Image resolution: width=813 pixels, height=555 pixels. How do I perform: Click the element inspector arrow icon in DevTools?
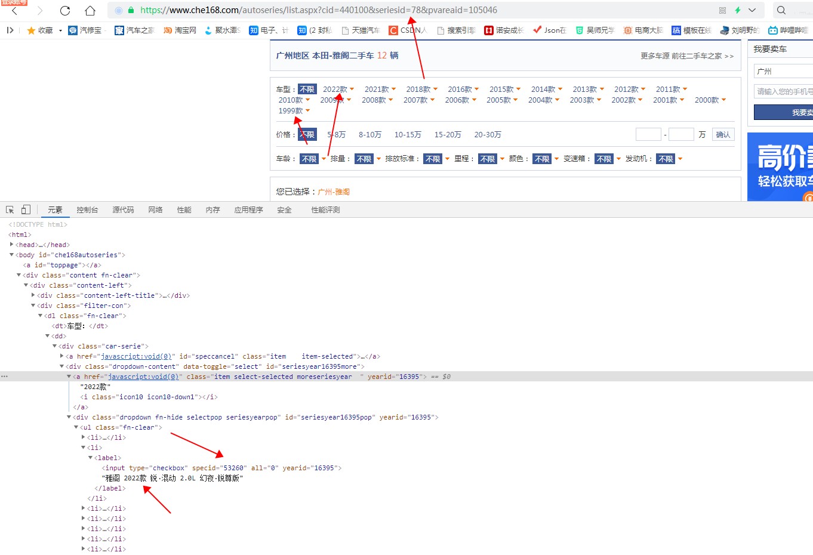click(x=9, y=209)
